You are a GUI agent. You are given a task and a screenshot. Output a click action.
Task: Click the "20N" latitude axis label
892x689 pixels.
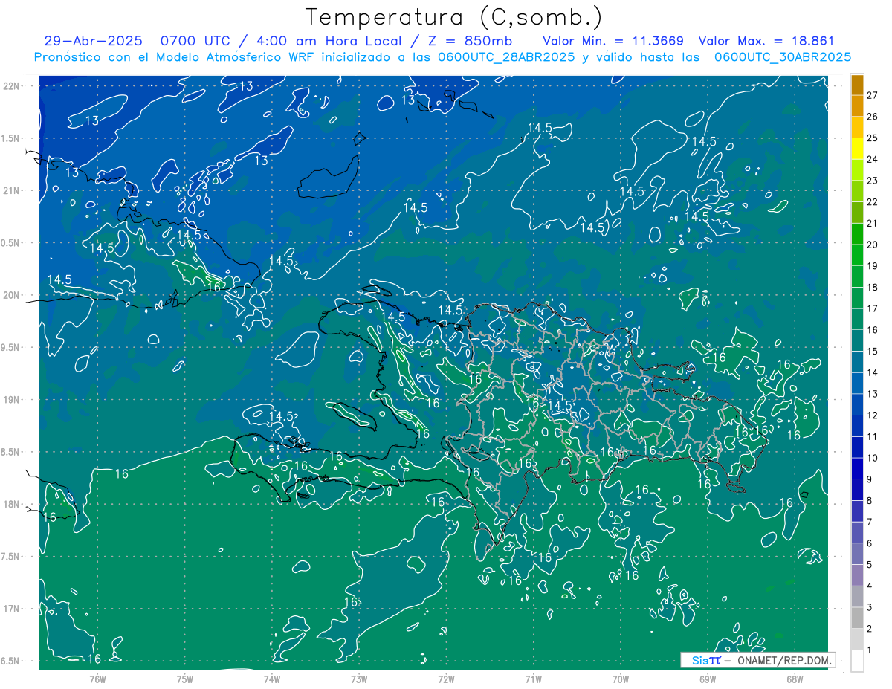coord(11,295)
